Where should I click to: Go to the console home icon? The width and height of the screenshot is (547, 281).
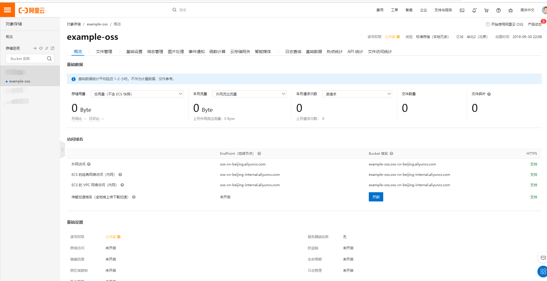510,10
